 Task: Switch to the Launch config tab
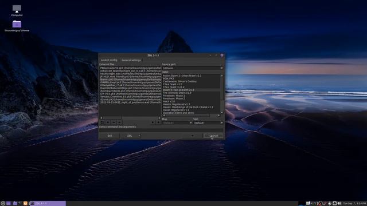pos(109,60)
